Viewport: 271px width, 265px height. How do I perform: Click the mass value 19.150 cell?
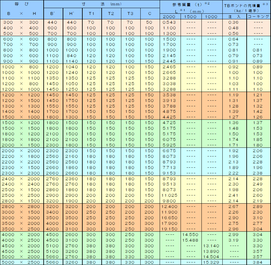point(170,229)
